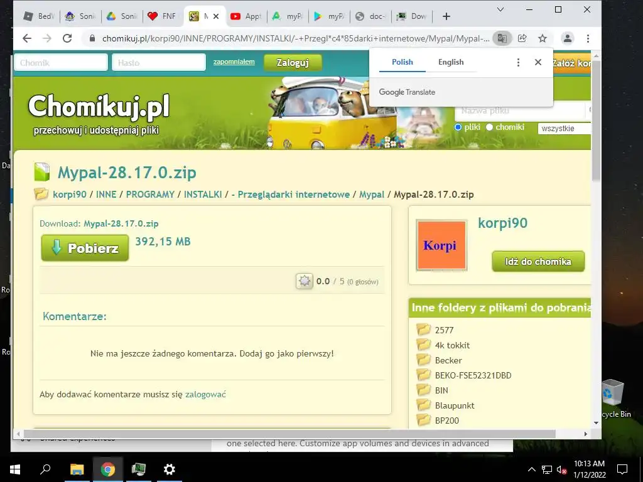Open a new tab with the plus icon
Screen dimensions: 643x482
coord(446,16)
